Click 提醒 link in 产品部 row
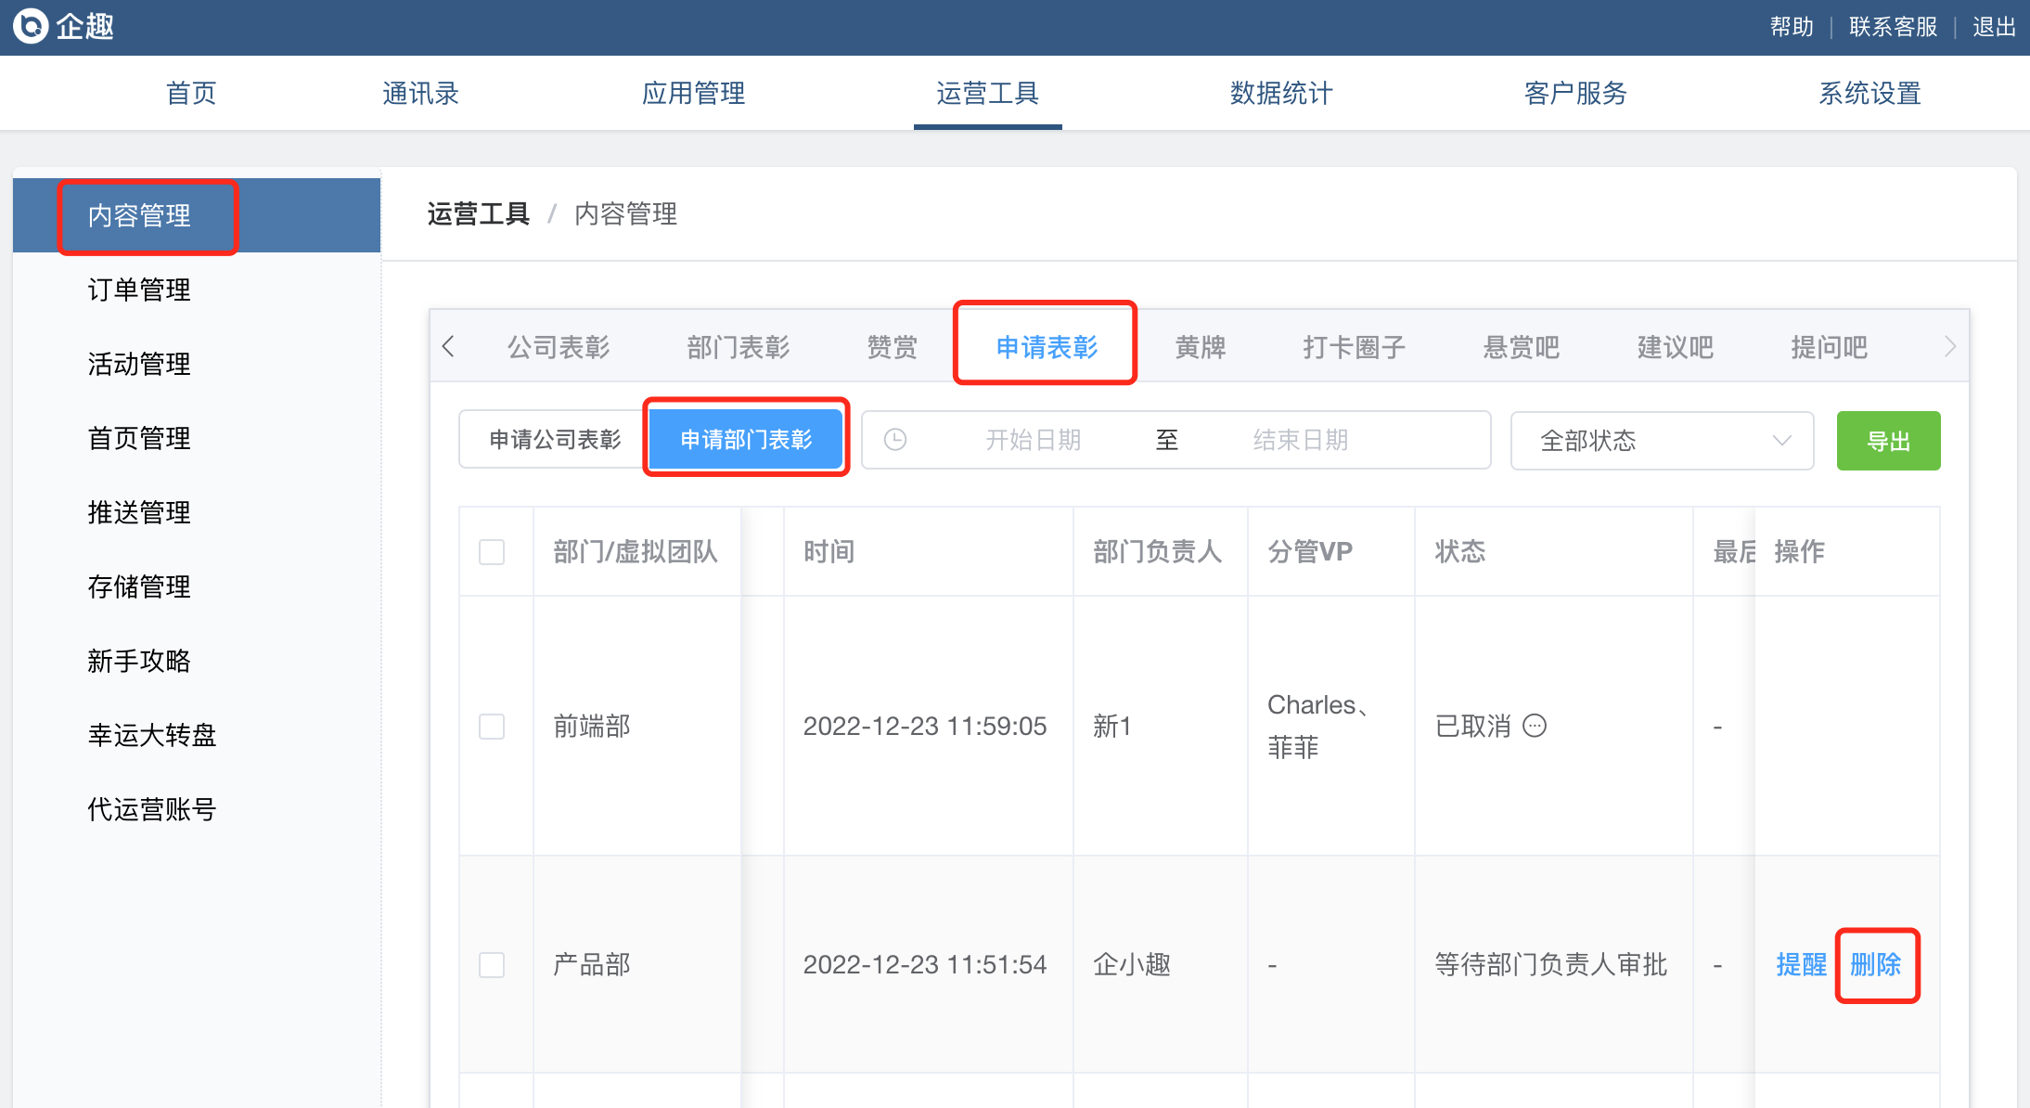This screenshot has height=1108, width=2030. pyautogui.click(x=1801, y=965)
